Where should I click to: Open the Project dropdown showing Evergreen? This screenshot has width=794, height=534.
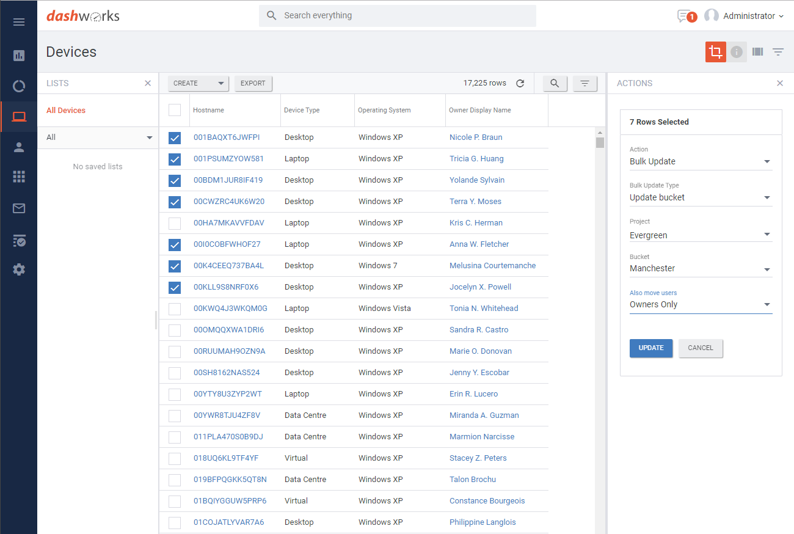(x=701, y=235)
